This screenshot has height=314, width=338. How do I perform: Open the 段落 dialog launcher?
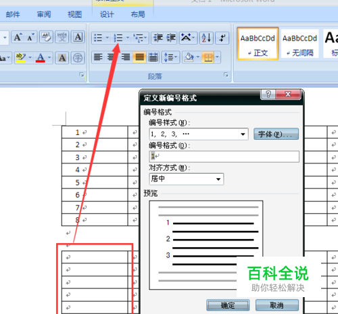226,75
